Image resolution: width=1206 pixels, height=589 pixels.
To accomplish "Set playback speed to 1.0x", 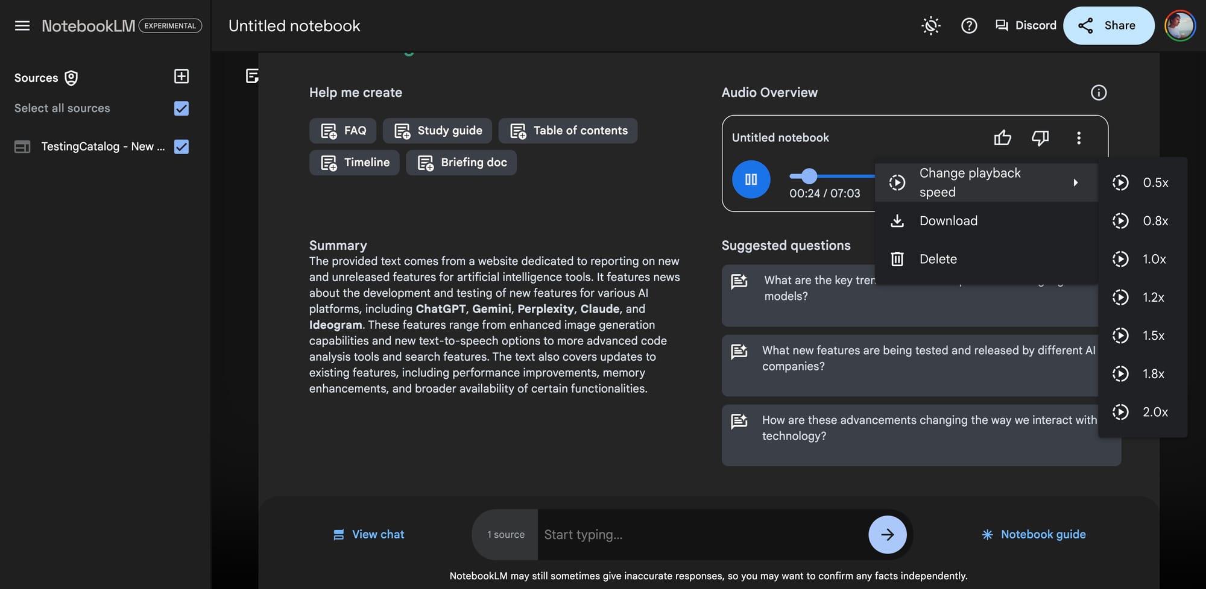I will click(x=1143, y=259).
